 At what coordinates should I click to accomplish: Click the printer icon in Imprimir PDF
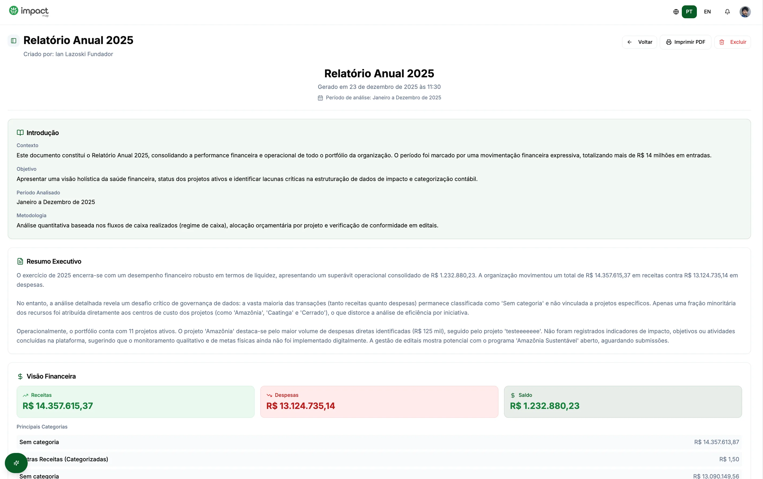click(x=669, y=42)
